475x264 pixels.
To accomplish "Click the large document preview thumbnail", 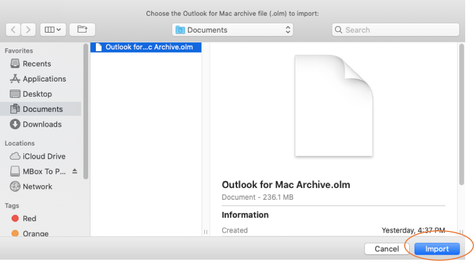I will pyautogui.click(x=333, y=106).
